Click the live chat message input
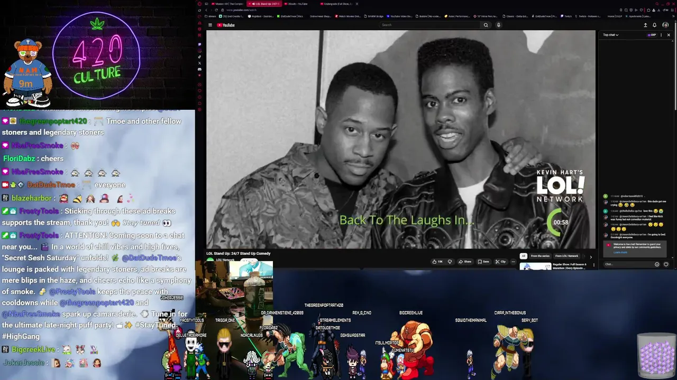 [x=627, y=264]
